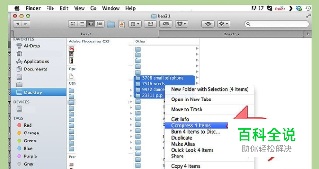Open Documents in the sidebar
This screenshot has height=169, width=319.
tap(31, 69)
